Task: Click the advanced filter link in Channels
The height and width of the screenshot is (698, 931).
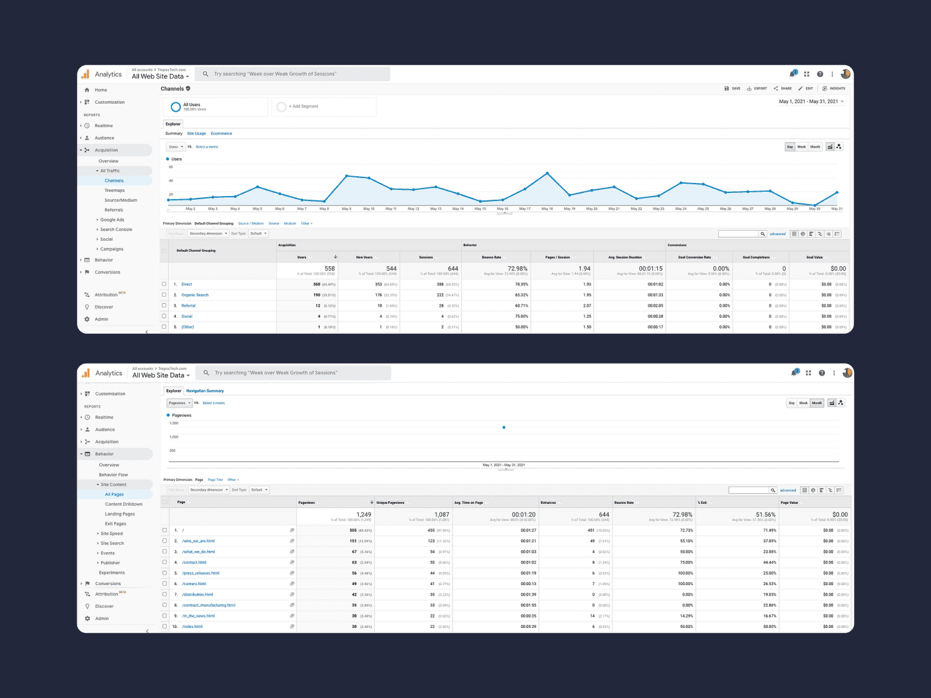Action: [778, 234]
